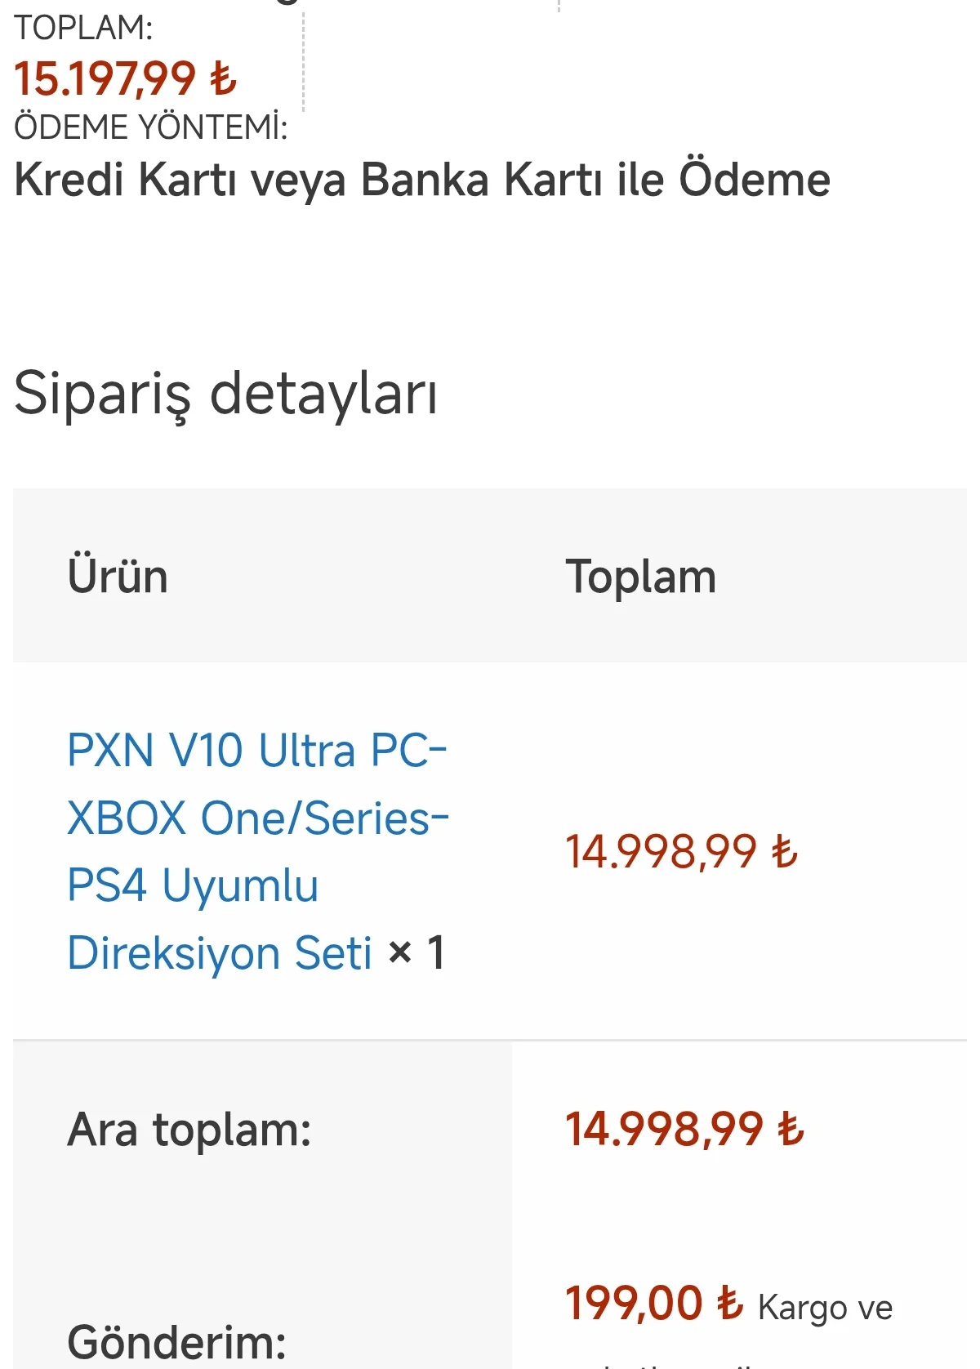Select the bold subtotal amount beside Ara toplam
Screen dimensions: 980x1369
coord(665,1130)
